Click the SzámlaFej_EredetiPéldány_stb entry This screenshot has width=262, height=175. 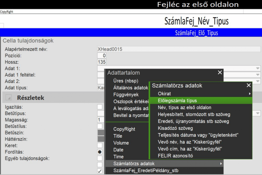pyautogui.click(x=146, y=170)
